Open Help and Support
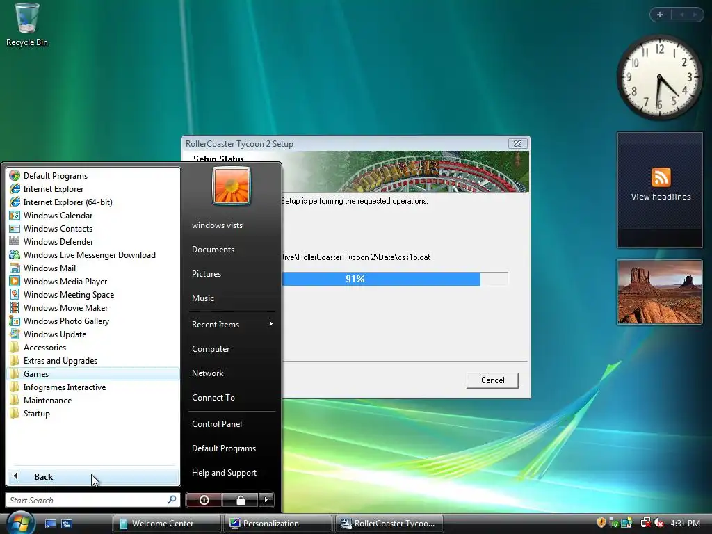The width and height of the screenshot is (712, 534). click(225, 473)
